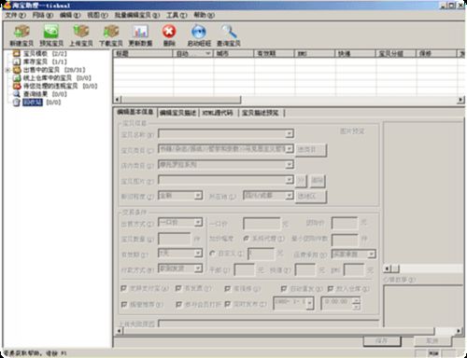The width and height of the screenshot is (467, 358).
Task: Select the 系统代理 radio button
Action: (x=246, y=239)
